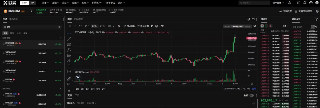Screen dimensions: 320x108
Task: Show buy orders only in order book
Action: (267, 26)
